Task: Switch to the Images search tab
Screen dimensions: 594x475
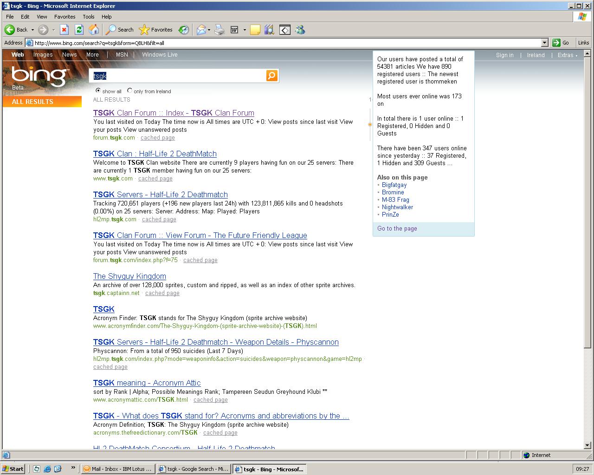Action: point(43,54)
